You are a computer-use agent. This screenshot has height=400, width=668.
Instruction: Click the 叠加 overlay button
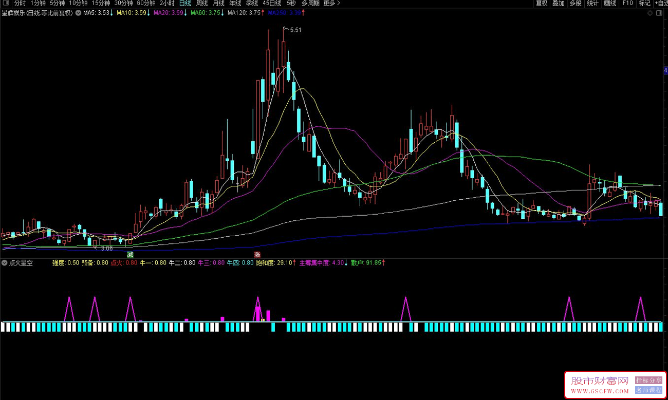click(x=559, y=3)
